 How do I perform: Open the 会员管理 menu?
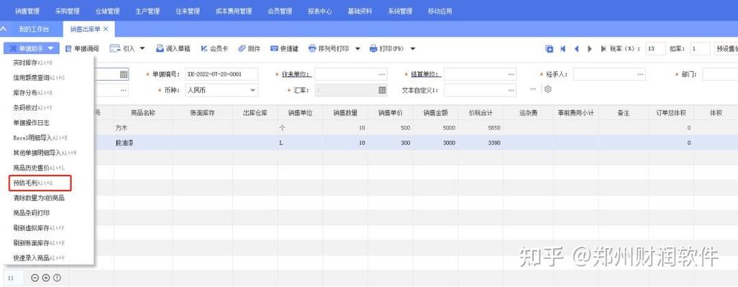tap(280, 11)
